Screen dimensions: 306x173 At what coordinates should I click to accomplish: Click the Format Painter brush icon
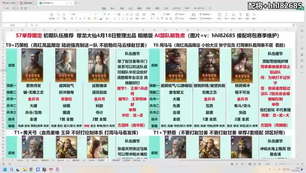click(x=51, y=15)
